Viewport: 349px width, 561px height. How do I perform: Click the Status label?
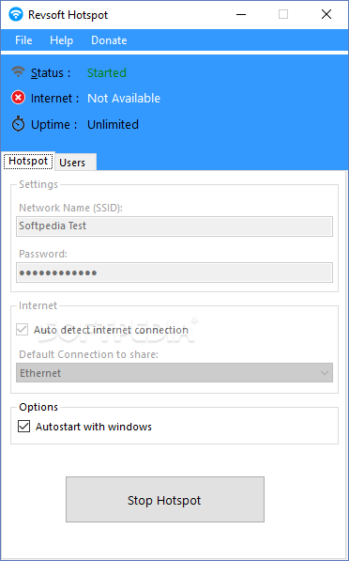51,73
